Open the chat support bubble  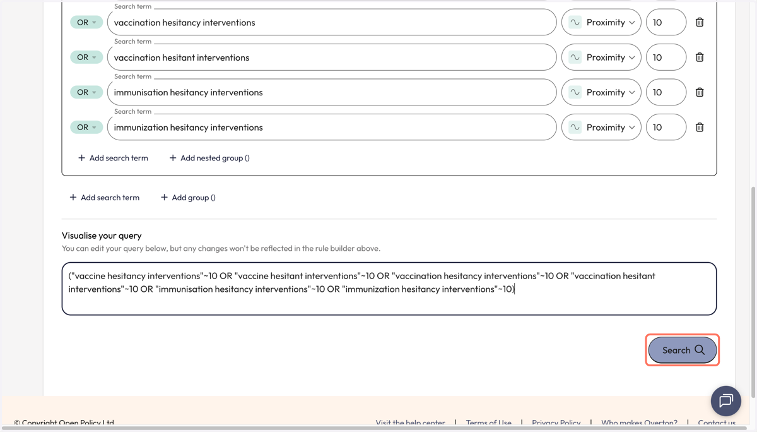point(726,401)
